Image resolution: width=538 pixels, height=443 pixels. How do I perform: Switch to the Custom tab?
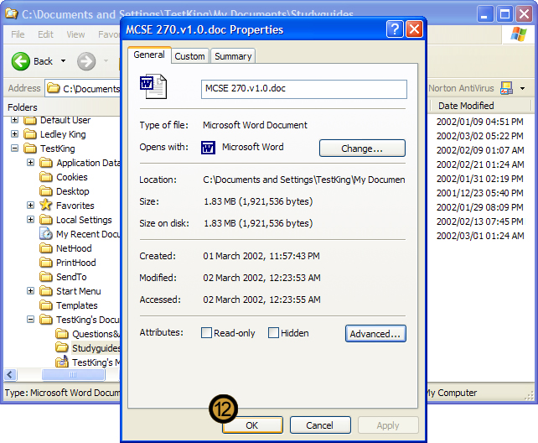coord(189,56)
